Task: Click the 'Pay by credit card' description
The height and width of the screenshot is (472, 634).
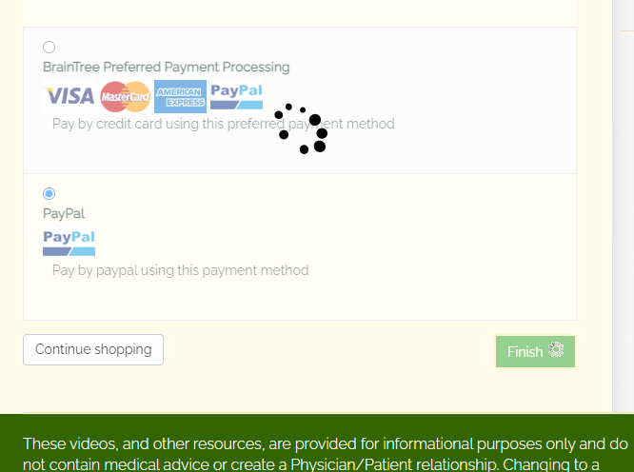Action: pos(223,124)
